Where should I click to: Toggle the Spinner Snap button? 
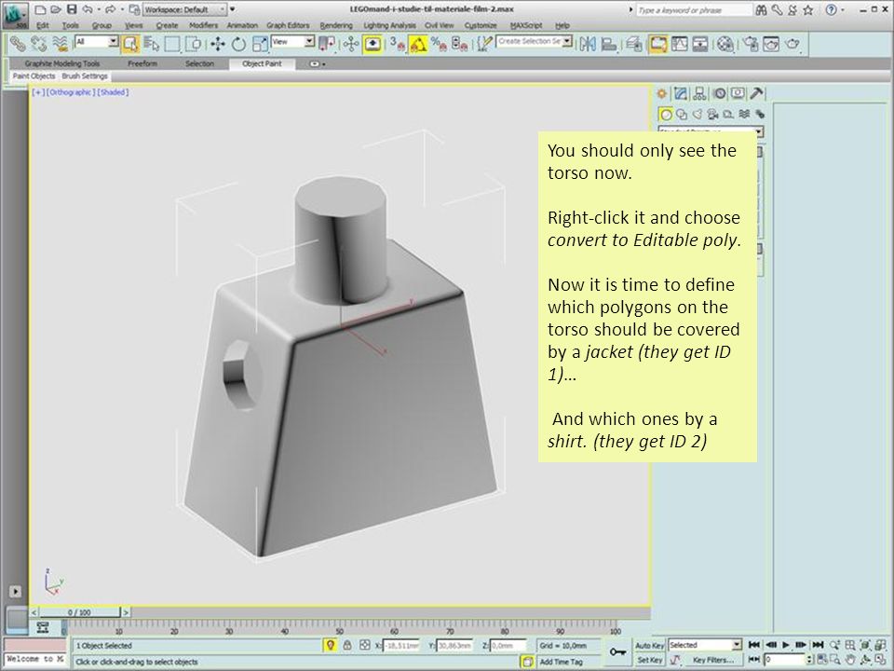click(459, 44)
